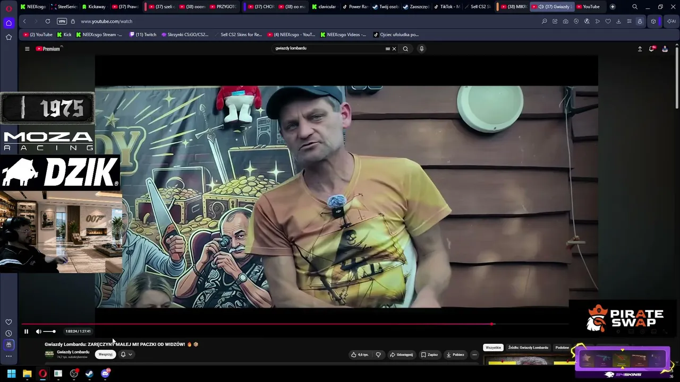
Task: Go back in browser history
Action: 24,21
